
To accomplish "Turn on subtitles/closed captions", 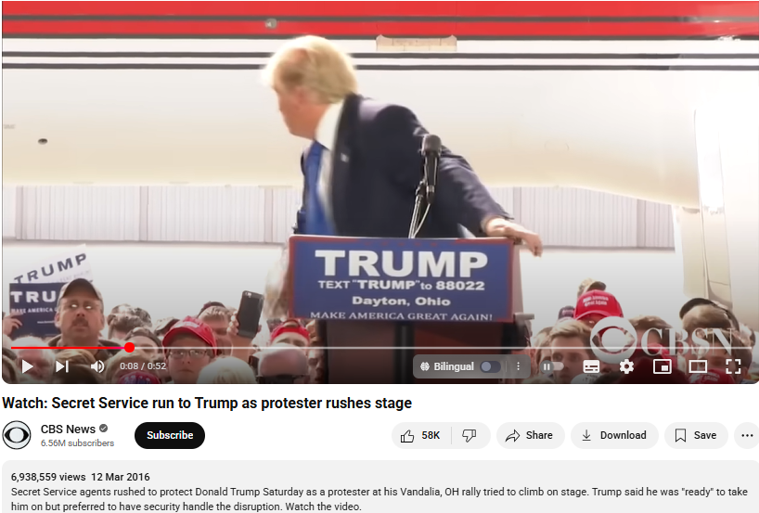I will pyautogui.click(x=591, y=366).
